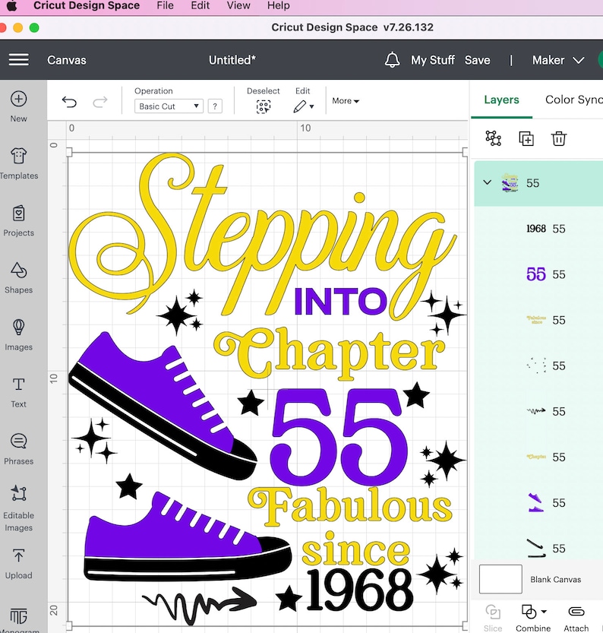603x633 pixels.
Task: Select the 1968 layer
Action: pyautogui.click(x=539, y=229)
